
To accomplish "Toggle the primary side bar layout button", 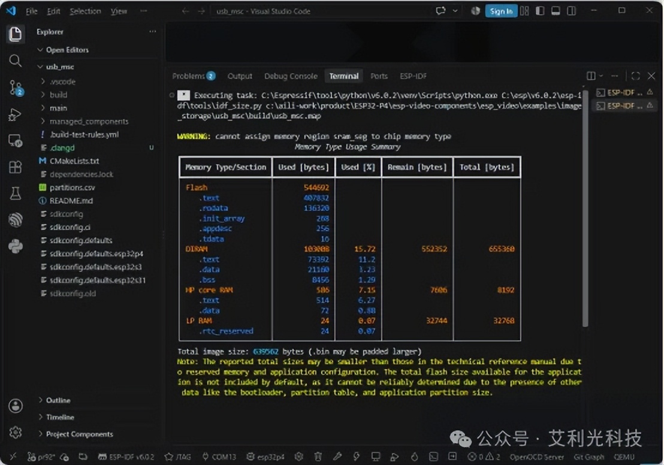I will point(540,11).
